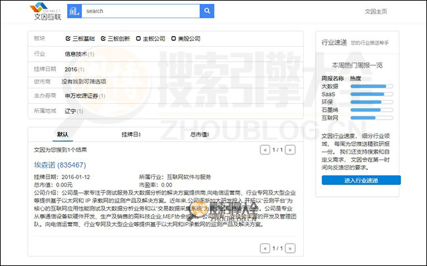Screen dimensions: 427x266
Task: Click the 总市值: 0.00元 text
Action: [53, 185]
